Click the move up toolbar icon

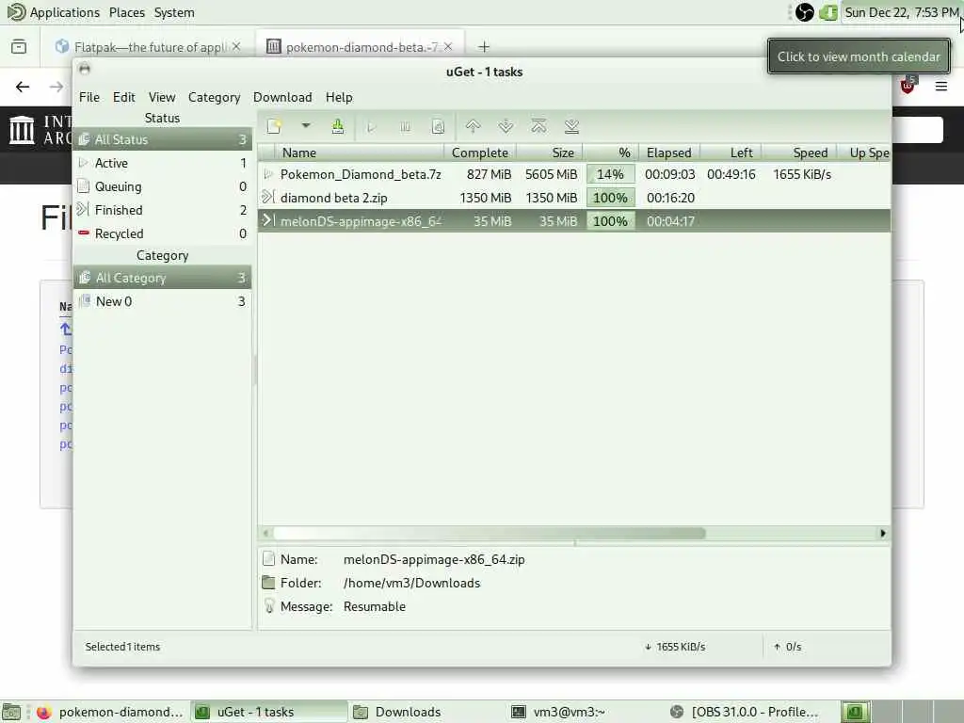coord(473,127)
